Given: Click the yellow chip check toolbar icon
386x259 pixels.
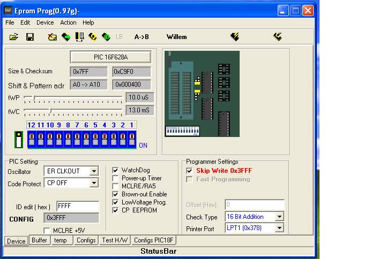Looking at the screenshot, I should (93, 37).
